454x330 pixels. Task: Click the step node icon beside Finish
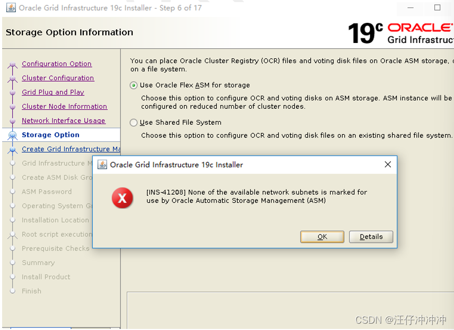13,291
